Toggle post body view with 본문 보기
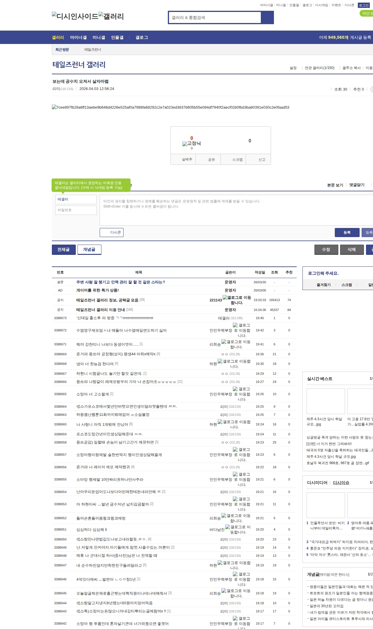Image resolution: width=373 pixels, height=629 pixels. (x=335, y=185)
